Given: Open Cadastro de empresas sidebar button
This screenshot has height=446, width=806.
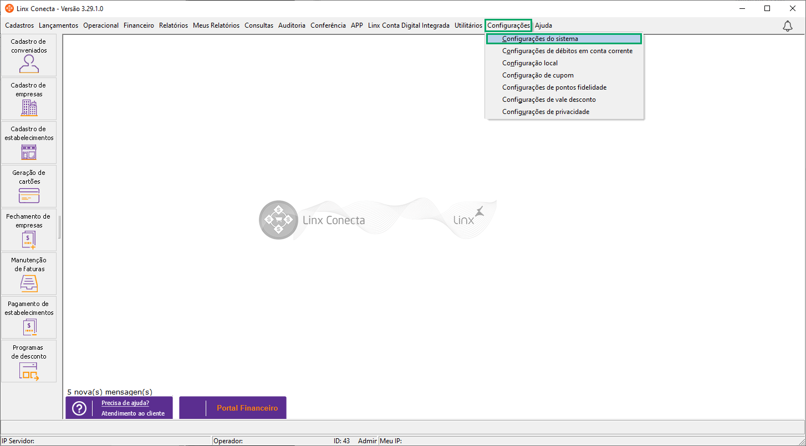Looking at the screenshot, I should click(x=29, y=99).
